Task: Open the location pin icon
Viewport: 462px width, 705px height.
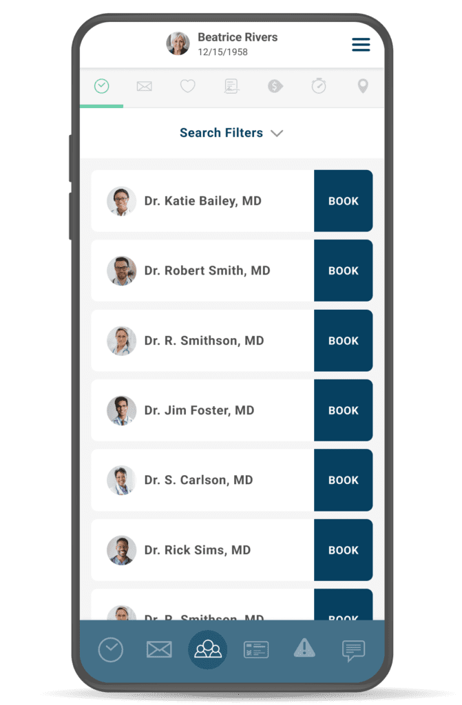Action: [363, 86]
